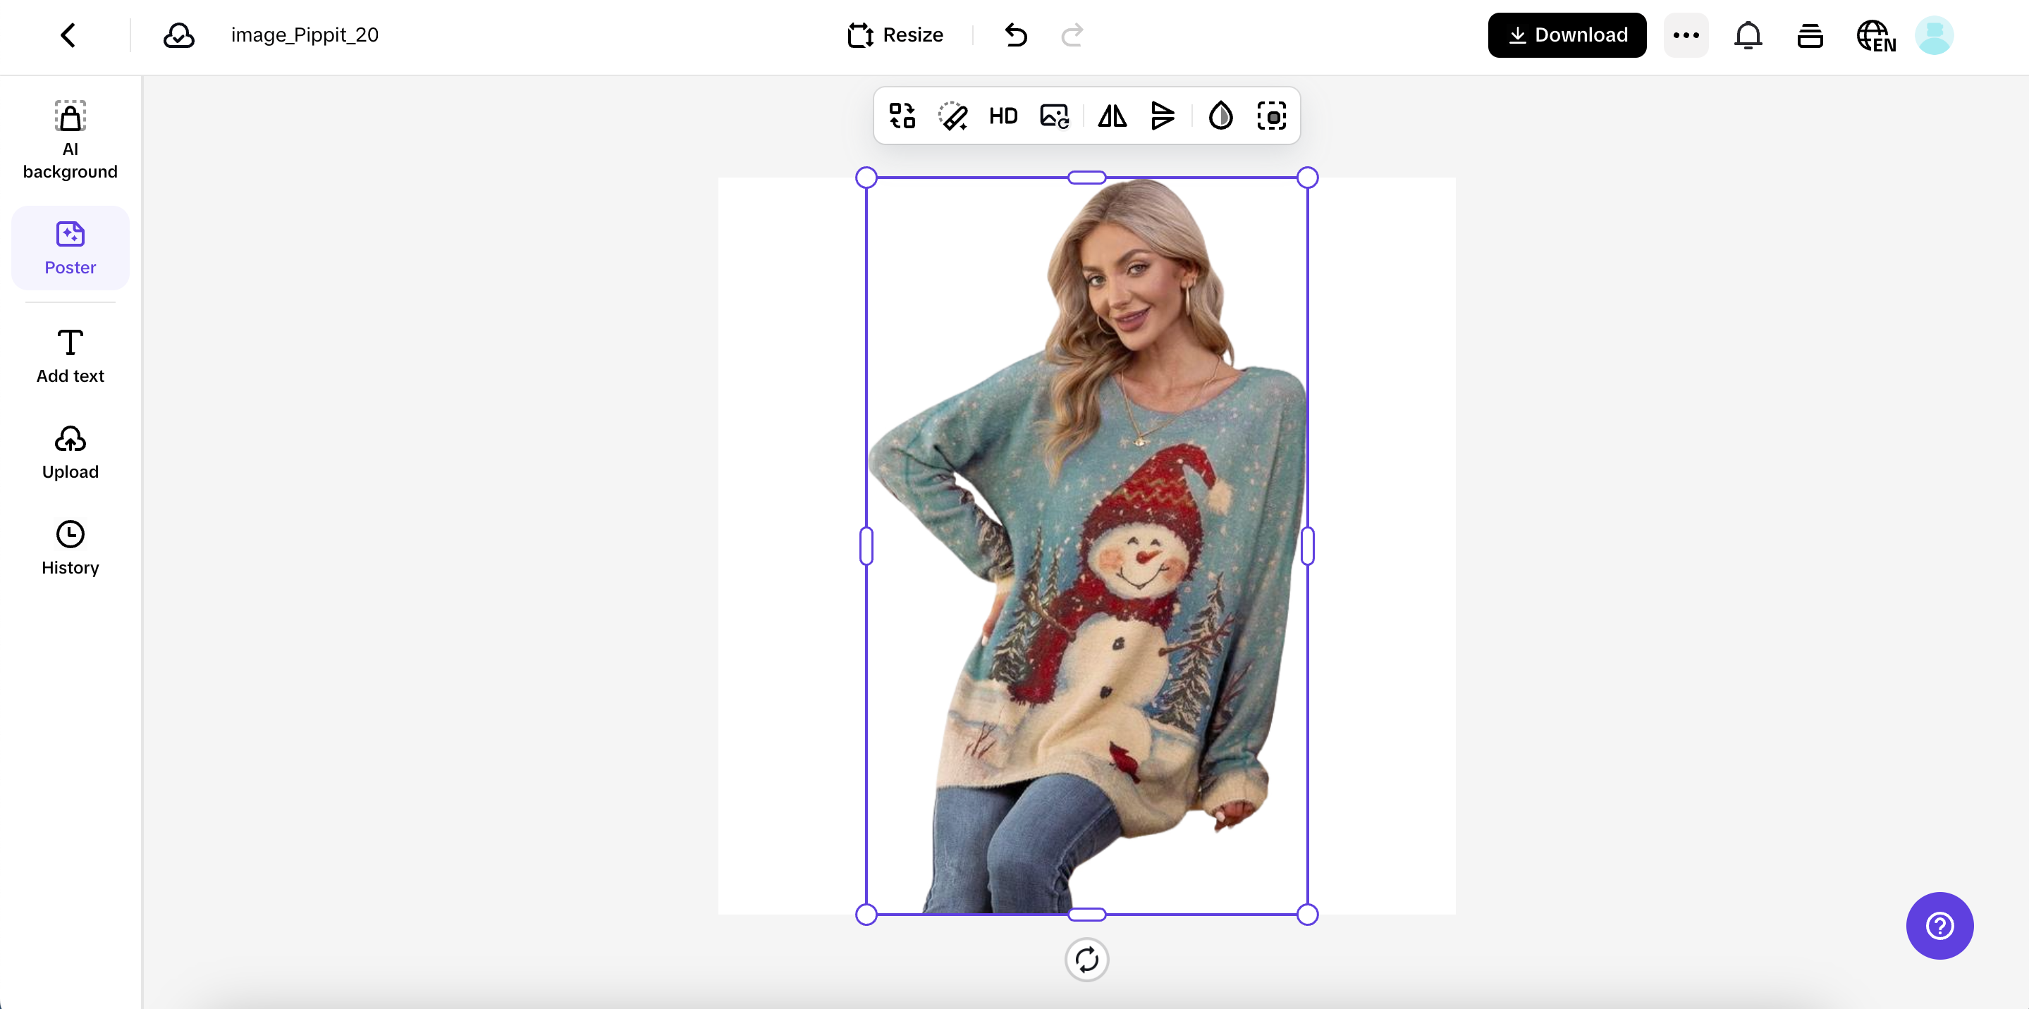Open the replace image tool

click(x=1054, y=116)
